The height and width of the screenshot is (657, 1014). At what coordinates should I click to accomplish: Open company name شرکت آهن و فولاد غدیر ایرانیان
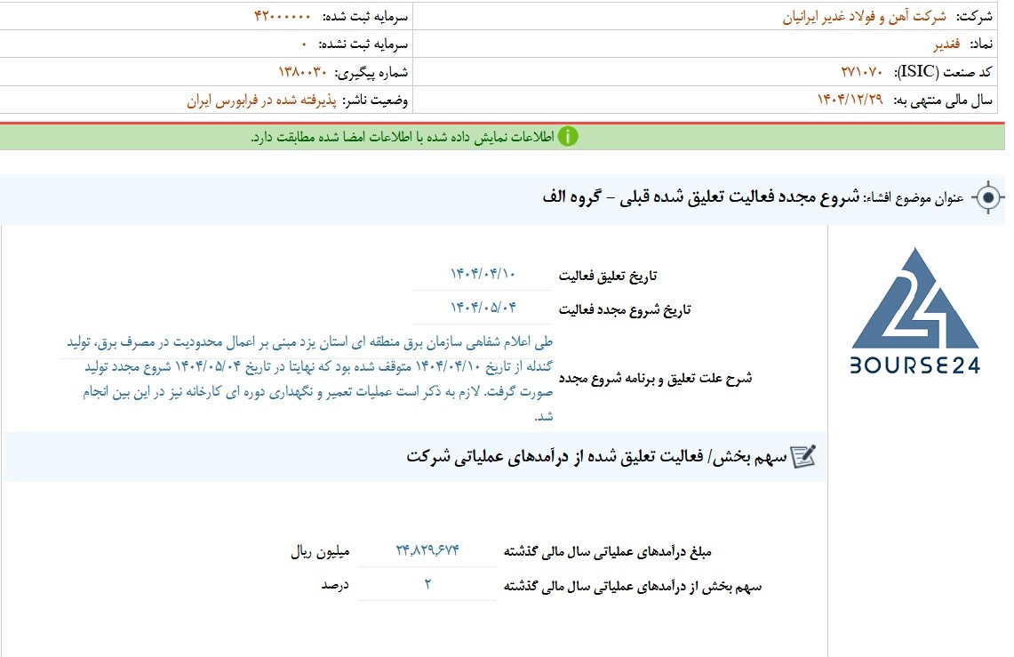pos(864,17)
